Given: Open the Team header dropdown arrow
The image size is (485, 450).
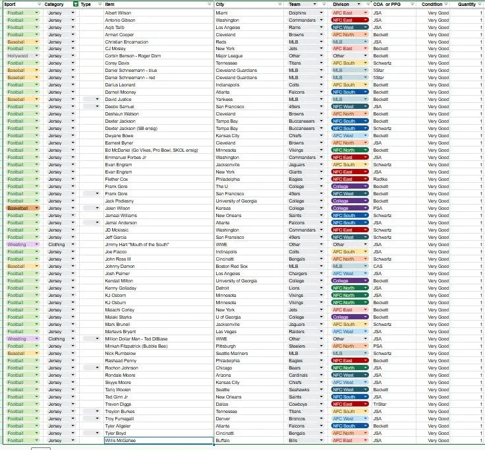Looking at the screenshot, I should [x=315, y=5].
